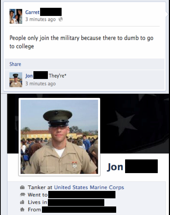
Task: Open Jon's small comment avatar
Action: [16, 80]
